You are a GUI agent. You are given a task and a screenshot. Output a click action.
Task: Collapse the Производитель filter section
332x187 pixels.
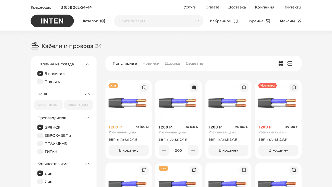tap(87, 118)
